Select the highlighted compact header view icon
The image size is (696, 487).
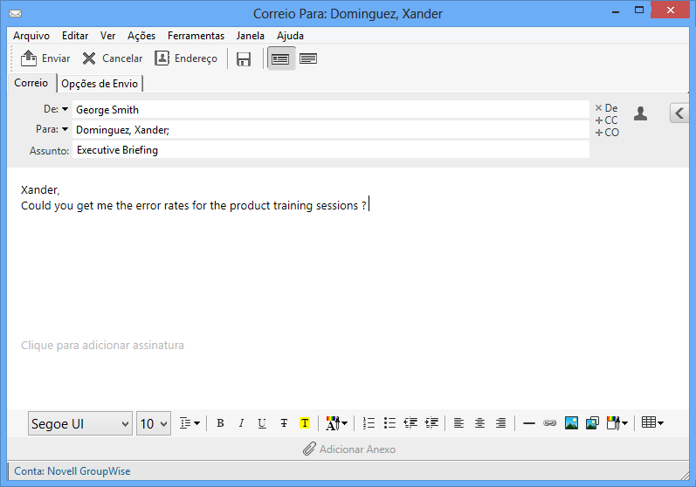click(x=280, y=58)
